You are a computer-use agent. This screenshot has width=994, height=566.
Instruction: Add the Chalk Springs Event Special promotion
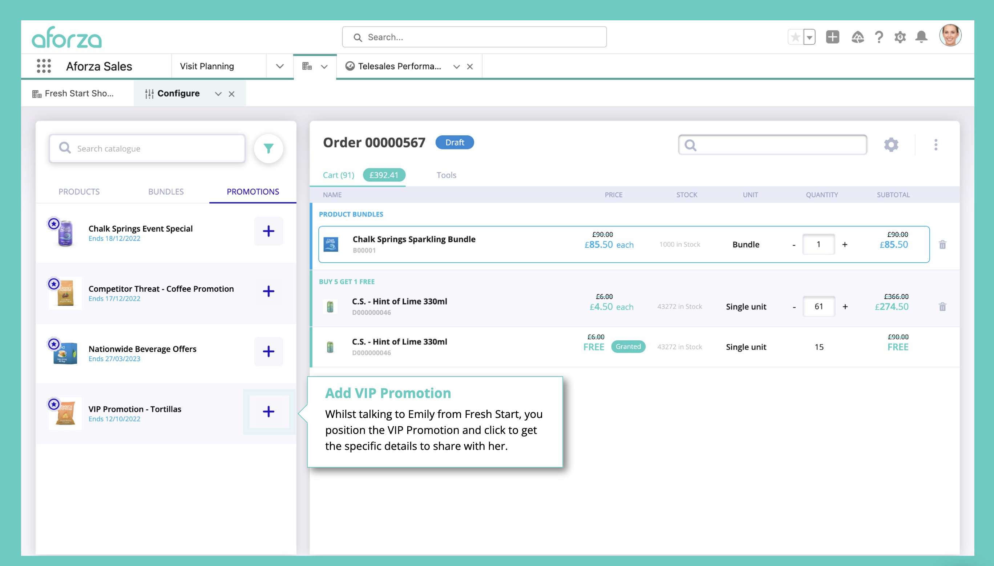tap(268, 231)
